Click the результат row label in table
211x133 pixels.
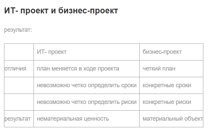[x=19, y=119]
